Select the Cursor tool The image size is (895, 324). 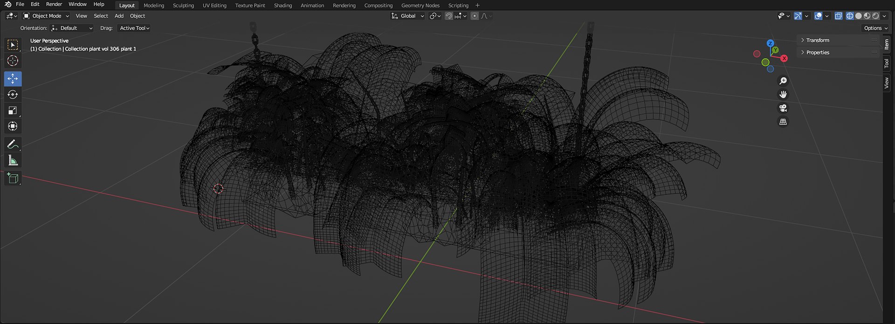point(13,61)
